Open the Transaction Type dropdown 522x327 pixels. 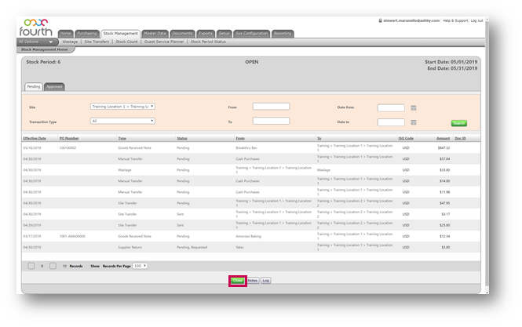(122, 121)
